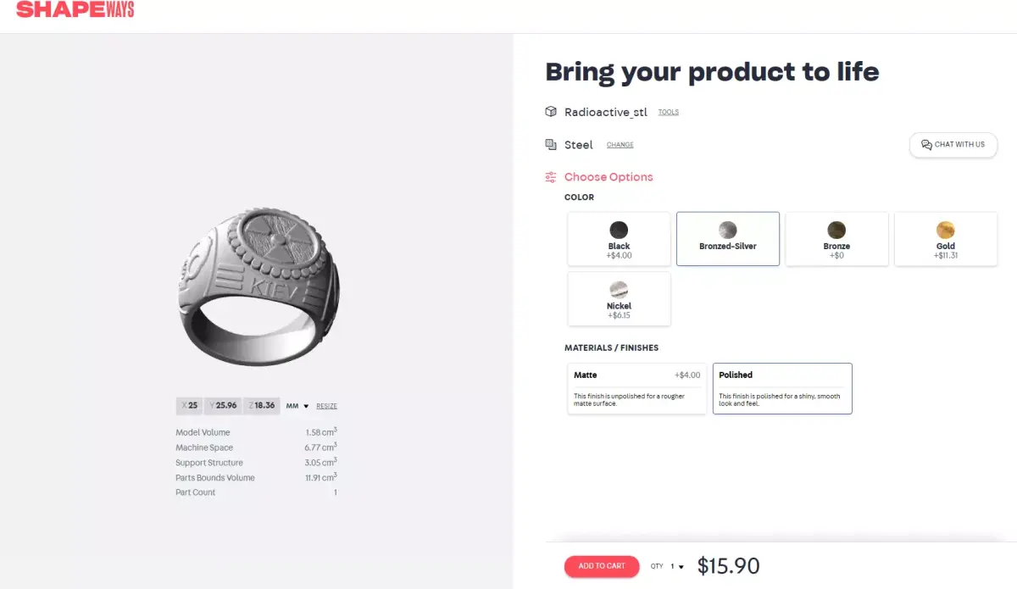
Task: Pick the Gold color option
Action: coord(946,238)
